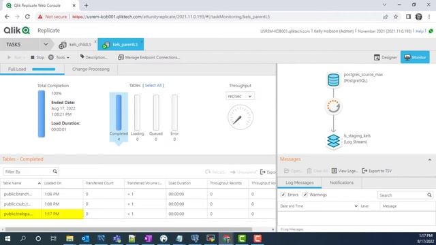
Task: Open Microsoft Teams from taskbar
Action: coord(116,239)
